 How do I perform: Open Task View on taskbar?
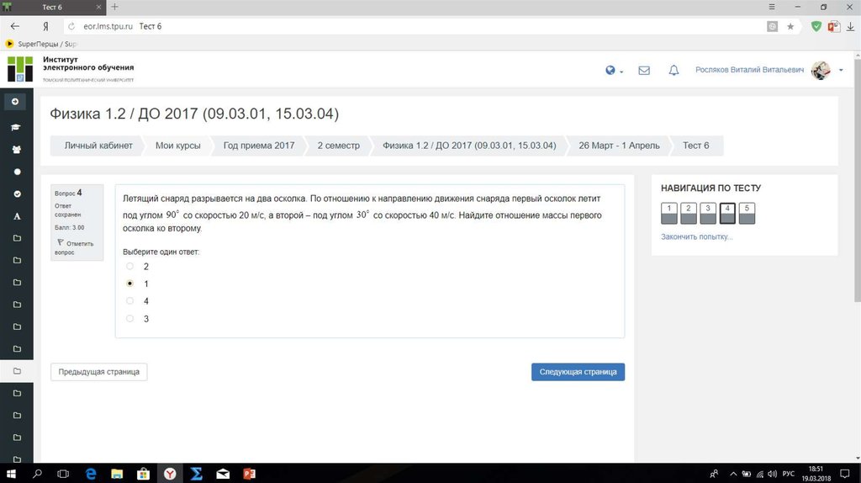tap(63, 474)
